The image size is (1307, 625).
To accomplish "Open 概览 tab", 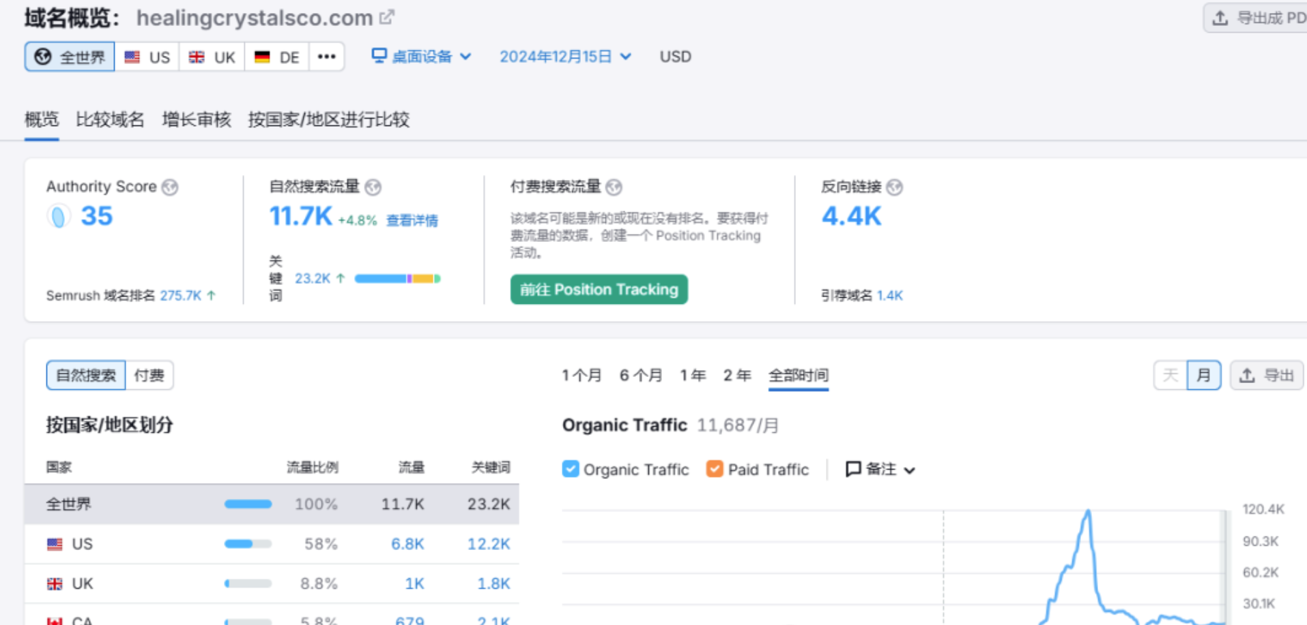I will (42, 119).
